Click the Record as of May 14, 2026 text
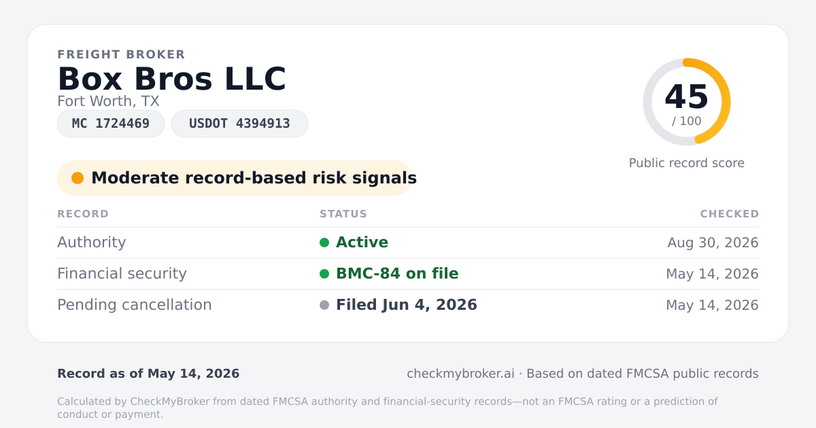 [x=148, y=374]
